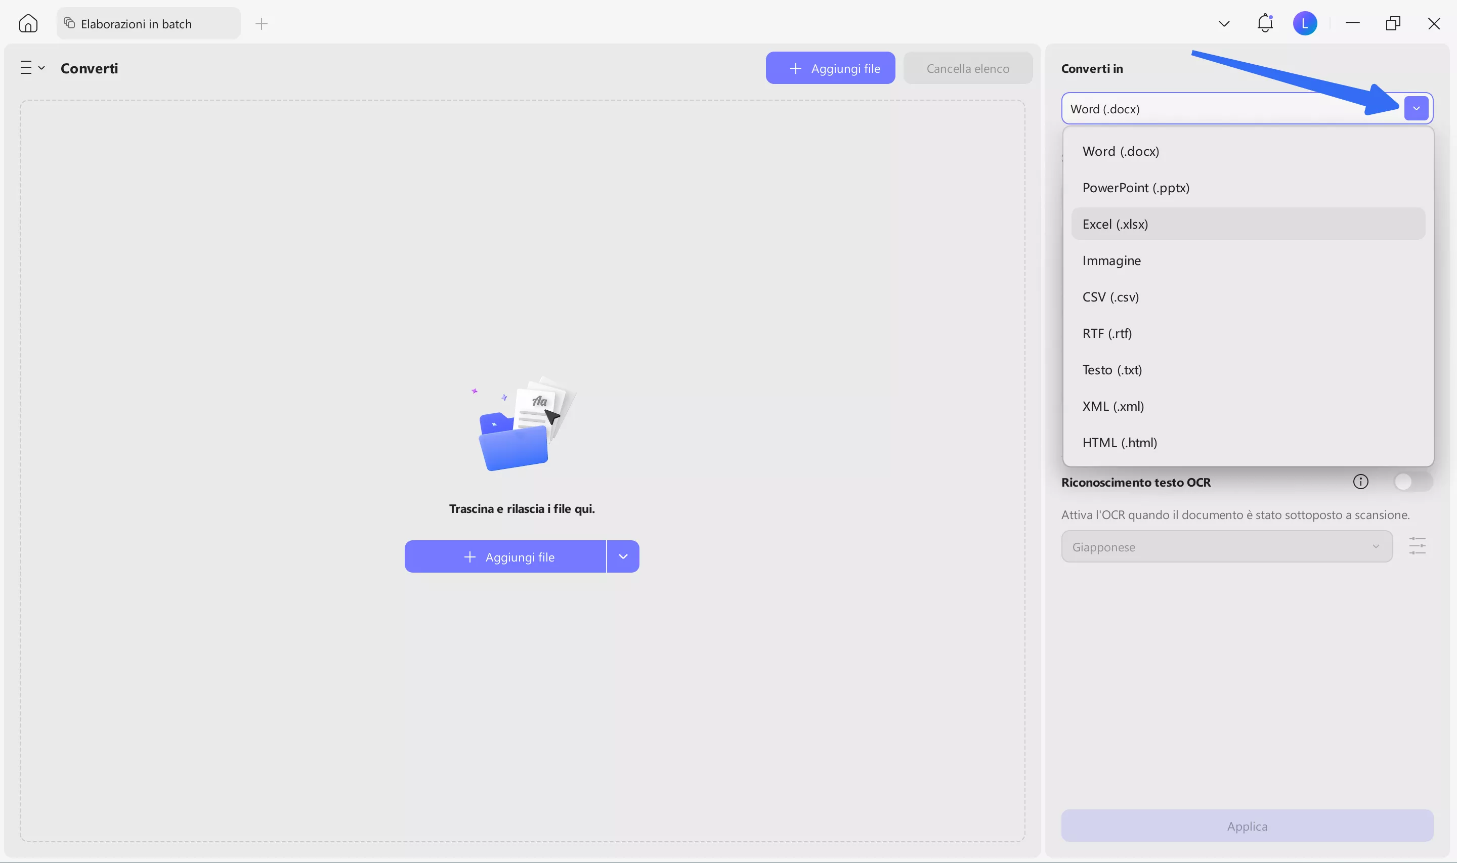Screen dimensions: 1457x863
Task: Expand the title bar chevron down menu
Action: click(x=1224, y=24)
